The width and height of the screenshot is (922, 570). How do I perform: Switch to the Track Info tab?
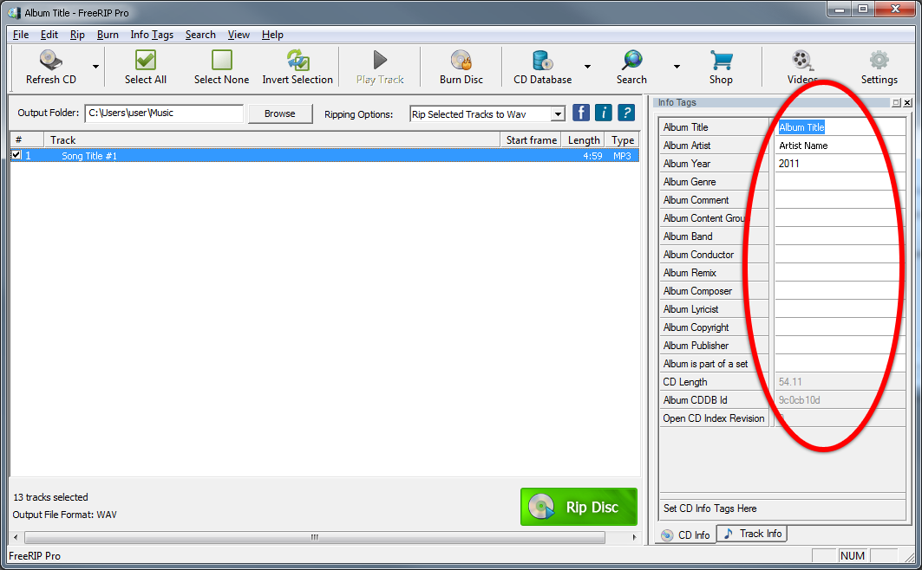(752, 534)
